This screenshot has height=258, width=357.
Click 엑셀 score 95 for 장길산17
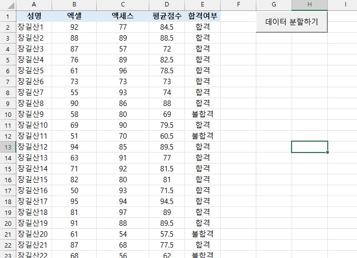pyautogui.click(x=74, y=202)
